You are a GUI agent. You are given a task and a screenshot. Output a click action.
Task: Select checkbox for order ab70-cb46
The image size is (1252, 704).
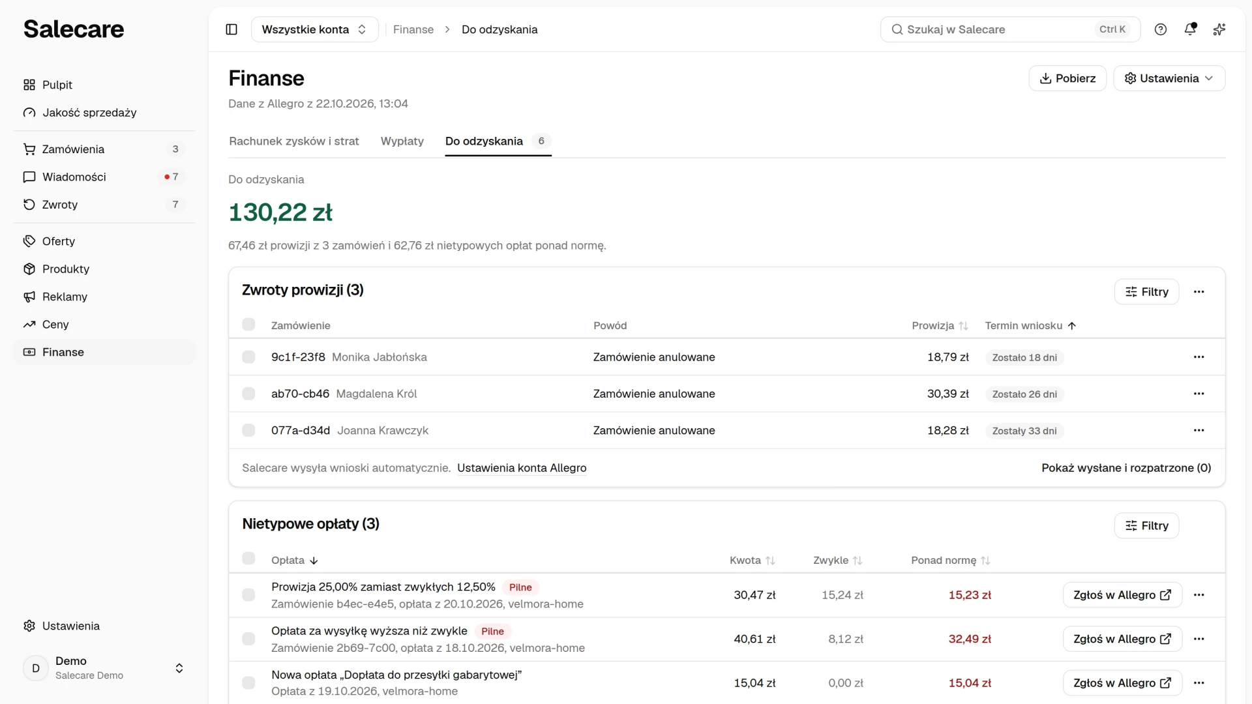tap(248, 394)
